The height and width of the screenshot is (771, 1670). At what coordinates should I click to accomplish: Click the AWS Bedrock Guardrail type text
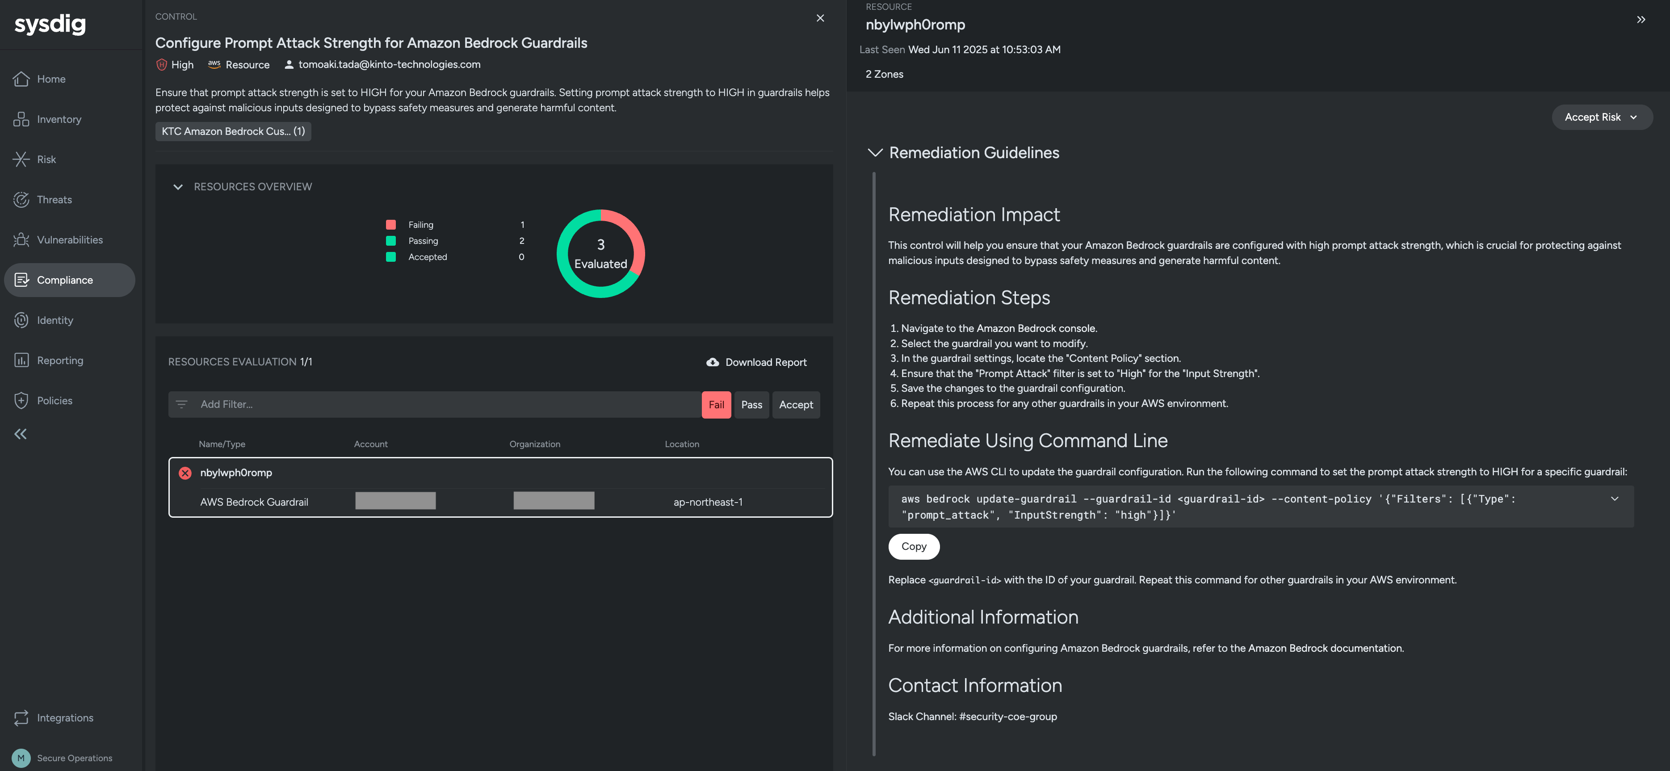(254, 503)
